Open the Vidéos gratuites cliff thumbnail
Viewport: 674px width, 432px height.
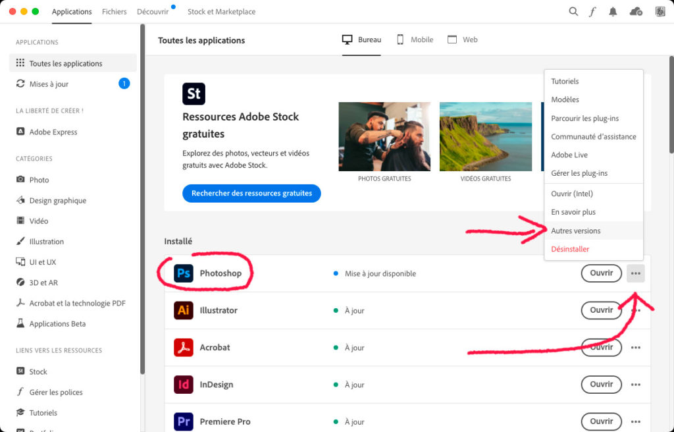point(486,137)
